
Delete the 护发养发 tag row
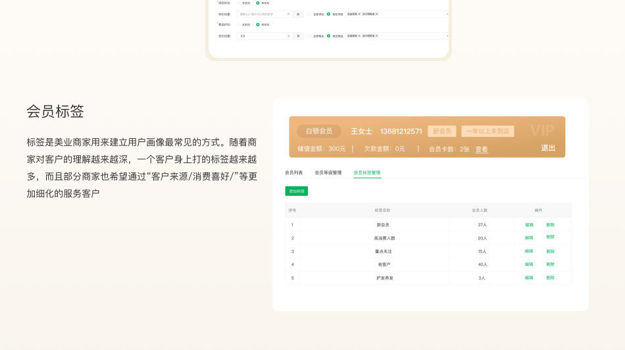(550, 278)
